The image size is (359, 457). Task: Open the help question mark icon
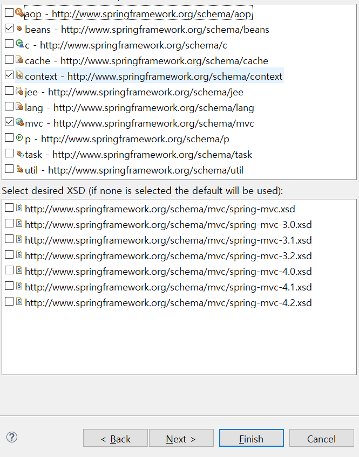pos(12,437)
